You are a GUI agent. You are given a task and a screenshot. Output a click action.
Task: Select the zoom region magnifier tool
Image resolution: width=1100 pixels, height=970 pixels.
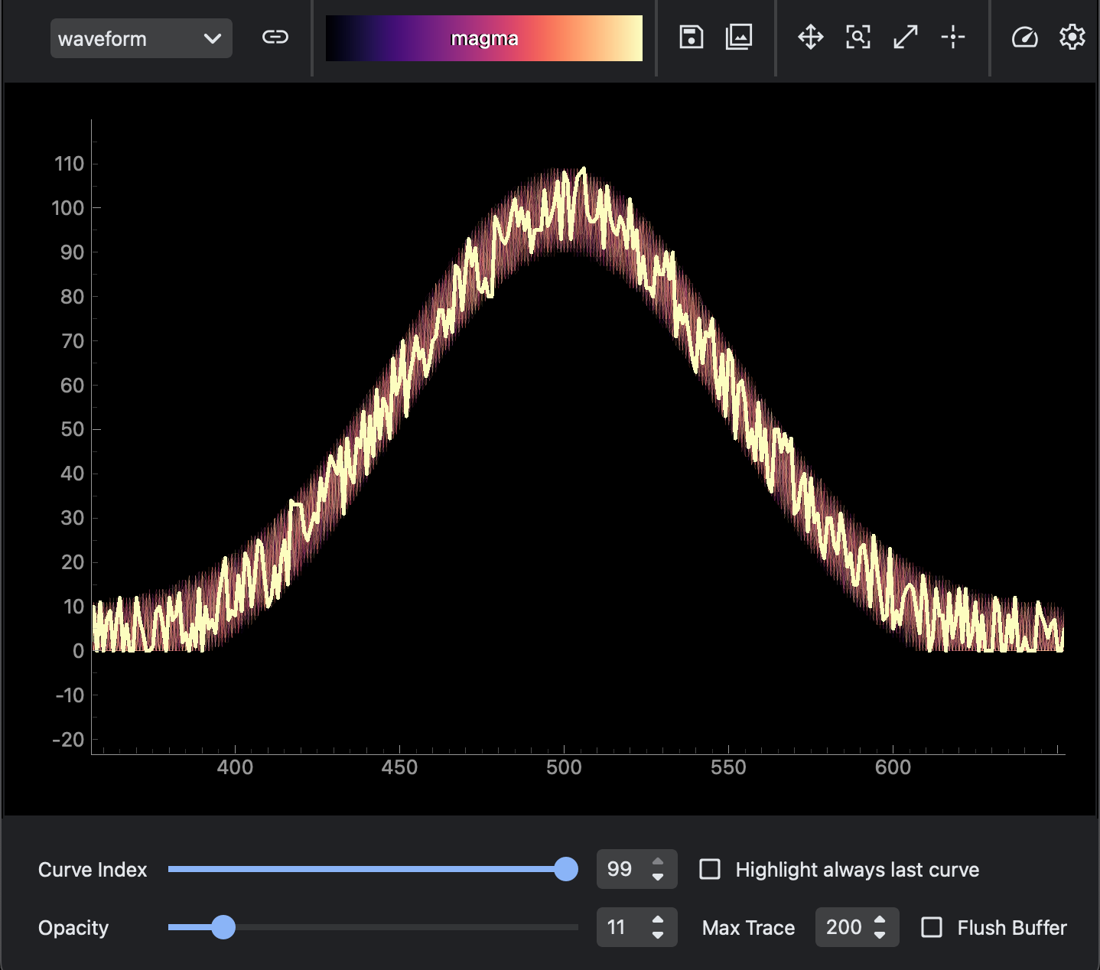coord(858,37)
